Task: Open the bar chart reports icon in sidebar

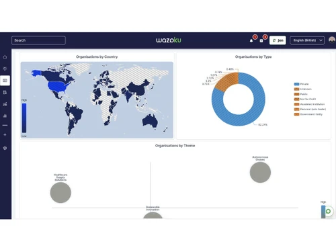Action: pos(5,116)
